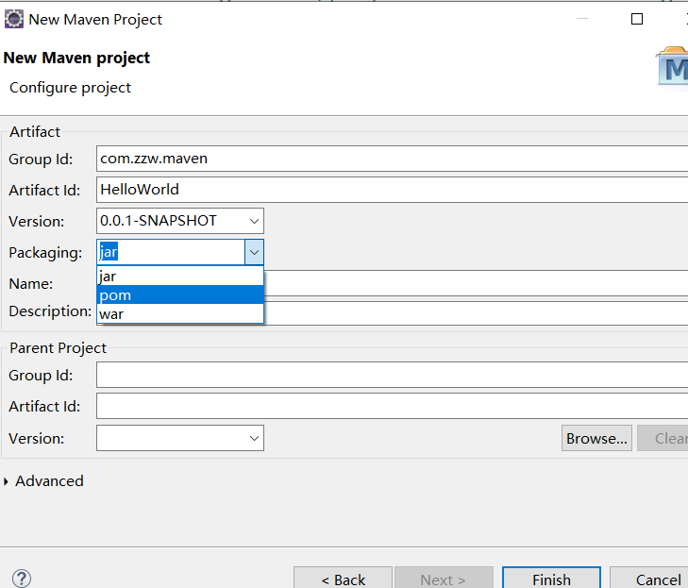Minimize the New Maven Project dialog
Viewport: 688px width, 588px height.
pos(581,19)
